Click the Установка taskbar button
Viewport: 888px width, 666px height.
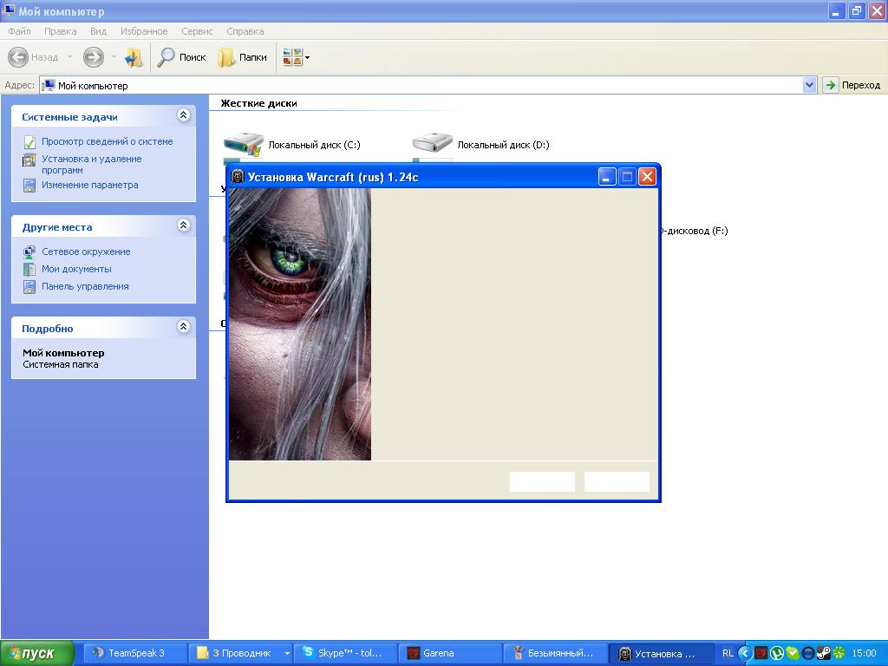[660, 654]
